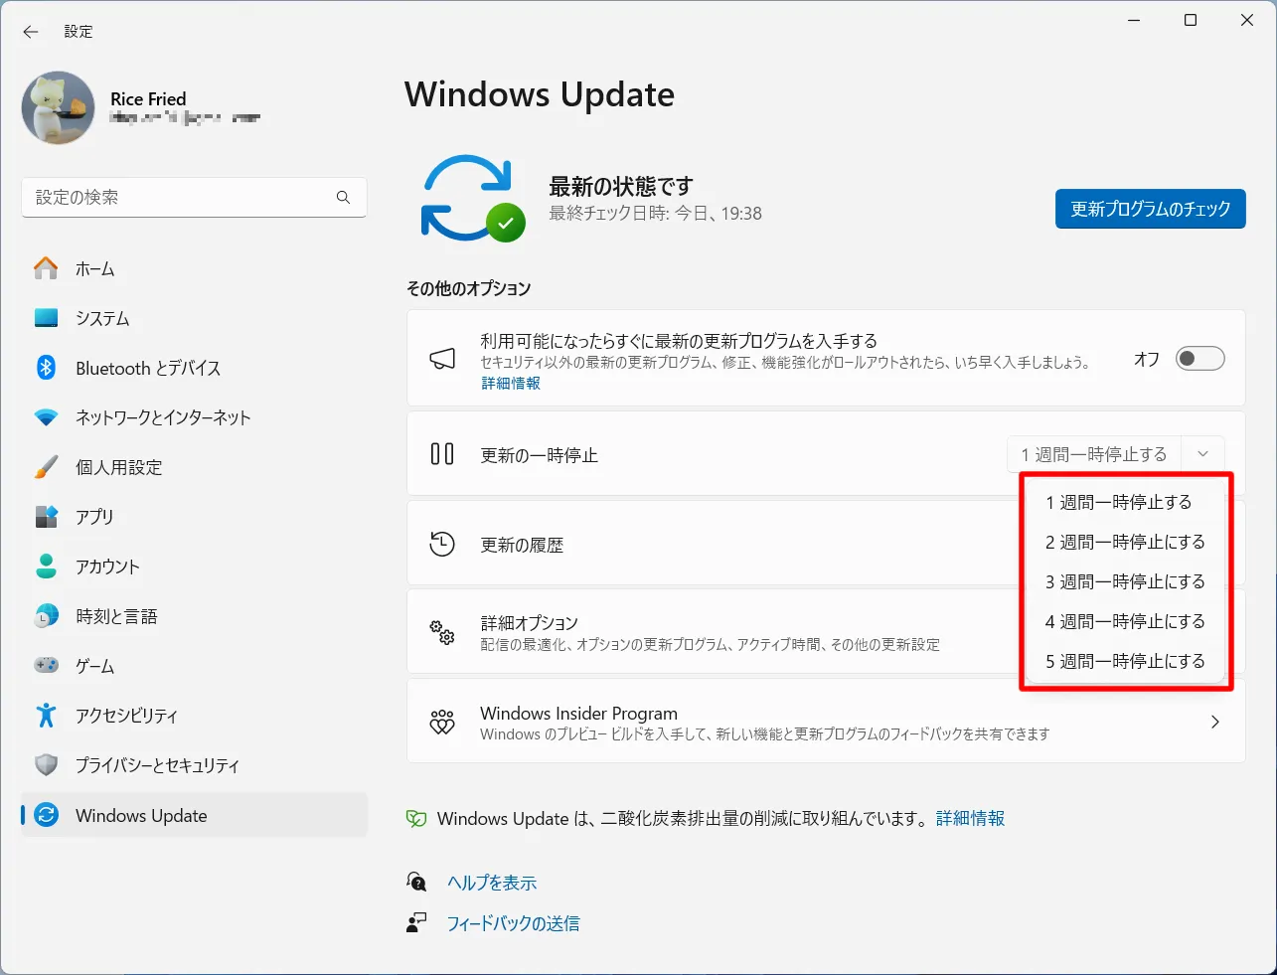Image resolution: width=1277 pixels, height=975 pixels.
Task: Focus the 設定の検索 search field
Action: pos(194,198)
